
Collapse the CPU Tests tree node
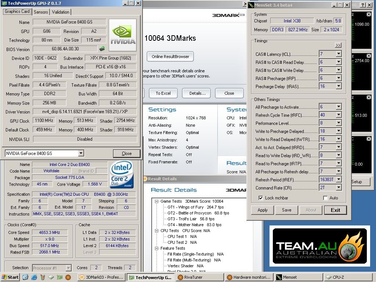tap(156, 231)
